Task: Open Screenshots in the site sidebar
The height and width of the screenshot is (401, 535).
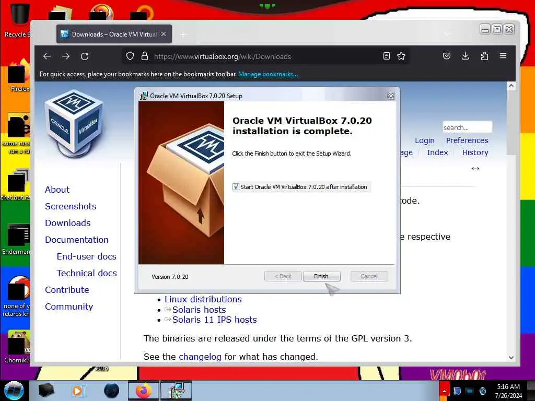Action: [71, 206]
